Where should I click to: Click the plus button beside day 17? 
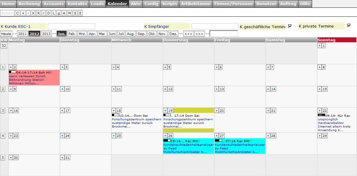[62, 110]
